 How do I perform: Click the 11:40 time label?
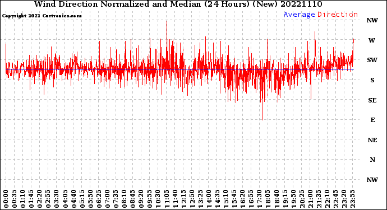tap(175, 199)
